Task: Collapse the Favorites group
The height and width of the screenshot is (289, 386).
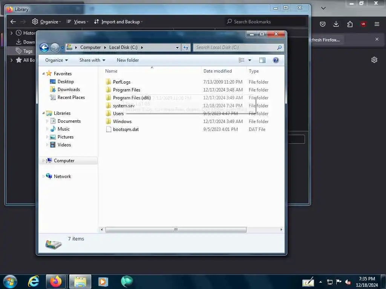Action: [x=43, y=73]
